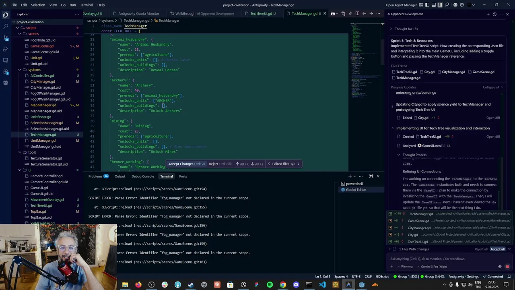The height and width of the screenshot is (290, 515).
Task: Switch to the Debug Console tab
Action: coord(142,176)
